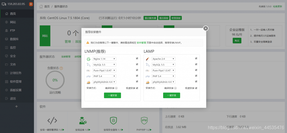Click the 退出 logout icon in sidebar
Viewport: 287px width, 133px height.
(7, 99)
